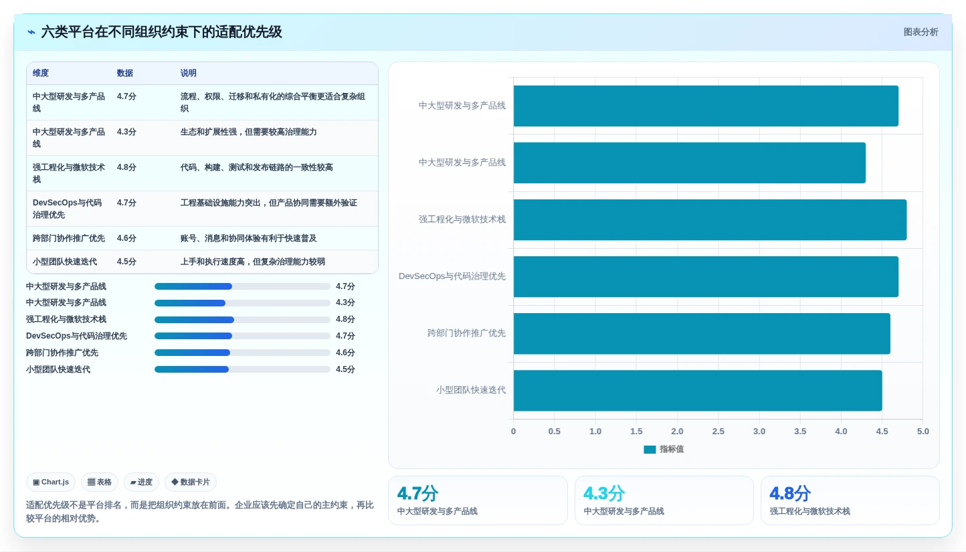Screen dimensions: 966x552
Task: Click the progress bar for DevSecOps与代码治理优先
Action: (x=242, y=336)
